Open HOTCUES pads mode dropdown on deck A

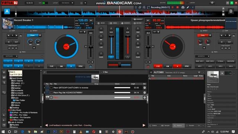10,56
